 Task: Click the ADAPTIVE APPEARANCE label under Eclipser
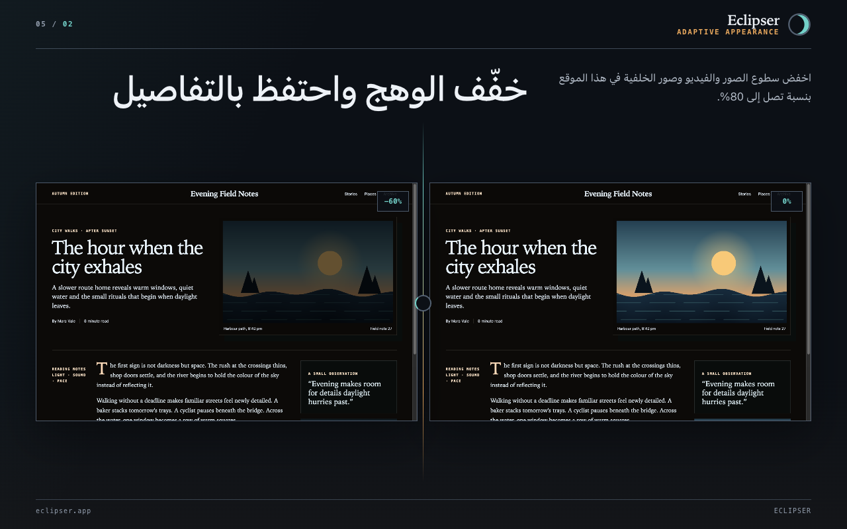tap(728, 32)
